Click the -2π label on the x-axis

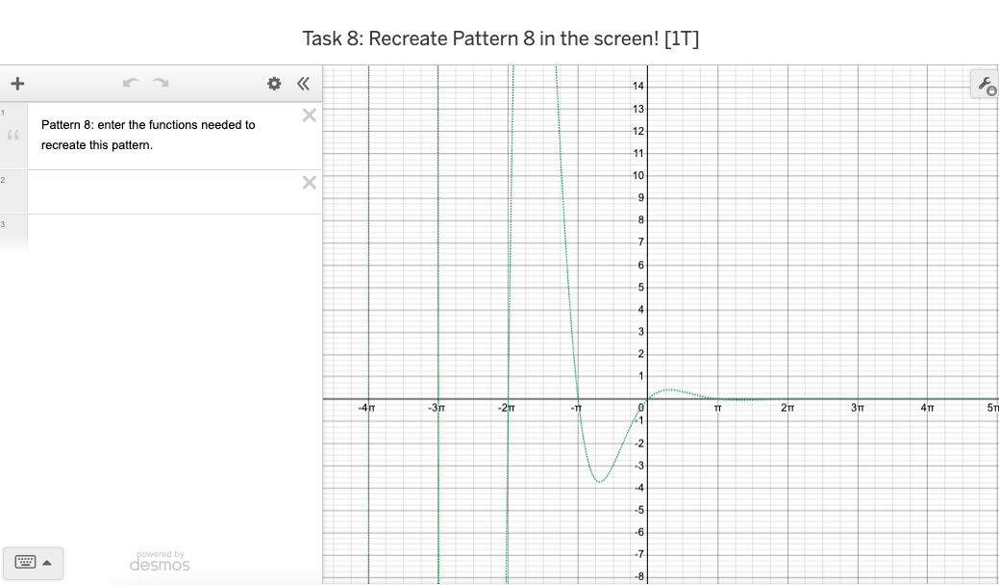click(x=507, y=408)
